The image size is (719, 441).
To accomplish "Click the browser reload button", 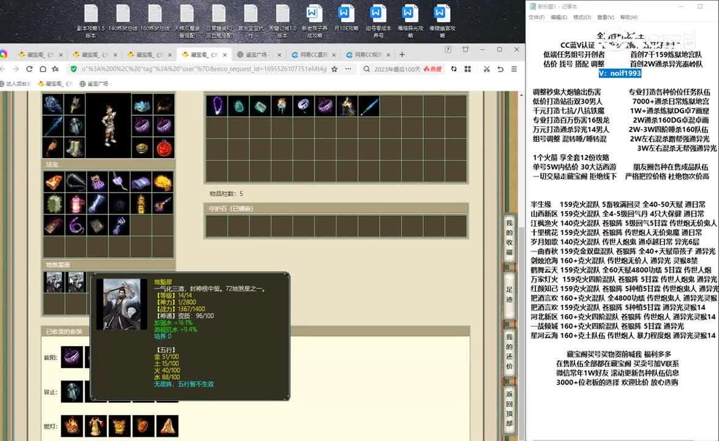I will pyautogui.click(x=29, y=69).
